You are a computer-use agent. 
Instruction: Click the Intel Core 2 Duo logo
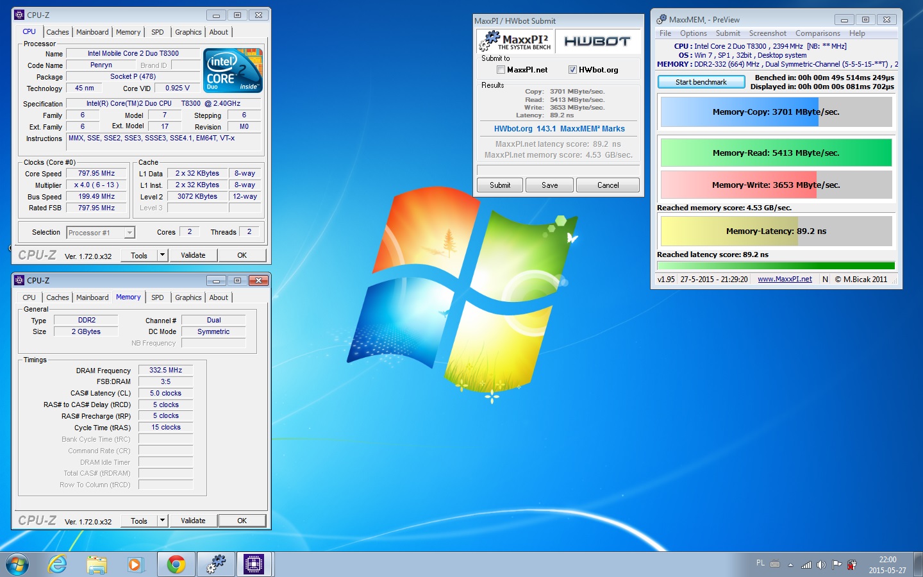[233, 71]
